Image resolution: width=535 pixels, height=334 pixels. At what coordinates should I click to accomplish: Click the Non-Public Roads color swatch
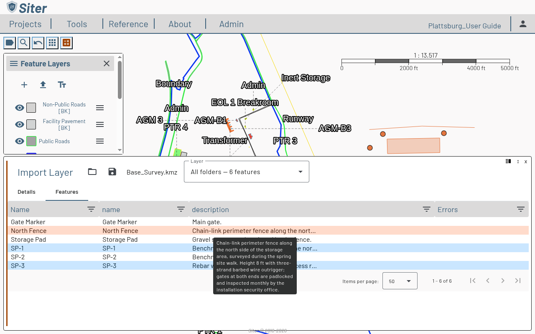tap(31, 108)
